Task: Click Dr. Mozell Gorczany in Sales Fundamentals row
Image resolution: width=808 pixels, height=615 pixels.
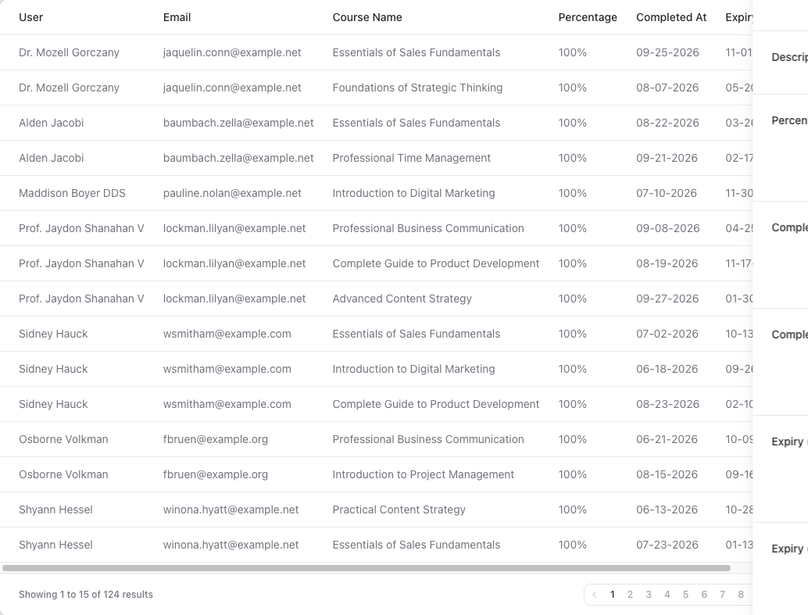Action: tap(69, 52)
